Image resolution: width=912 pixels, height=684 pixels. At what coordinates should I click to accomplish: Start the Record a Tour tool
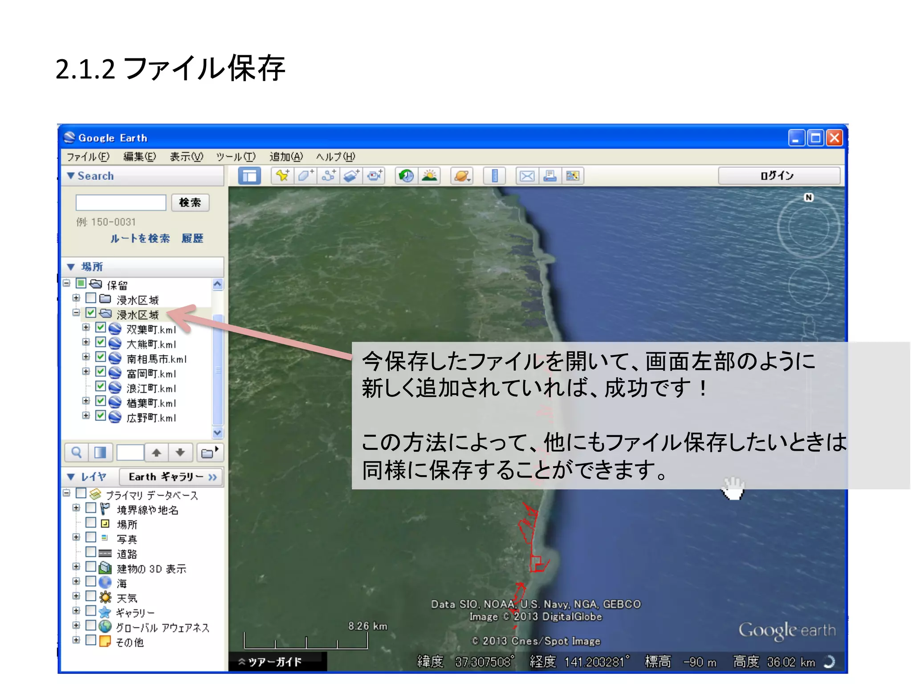click(375, 176)
